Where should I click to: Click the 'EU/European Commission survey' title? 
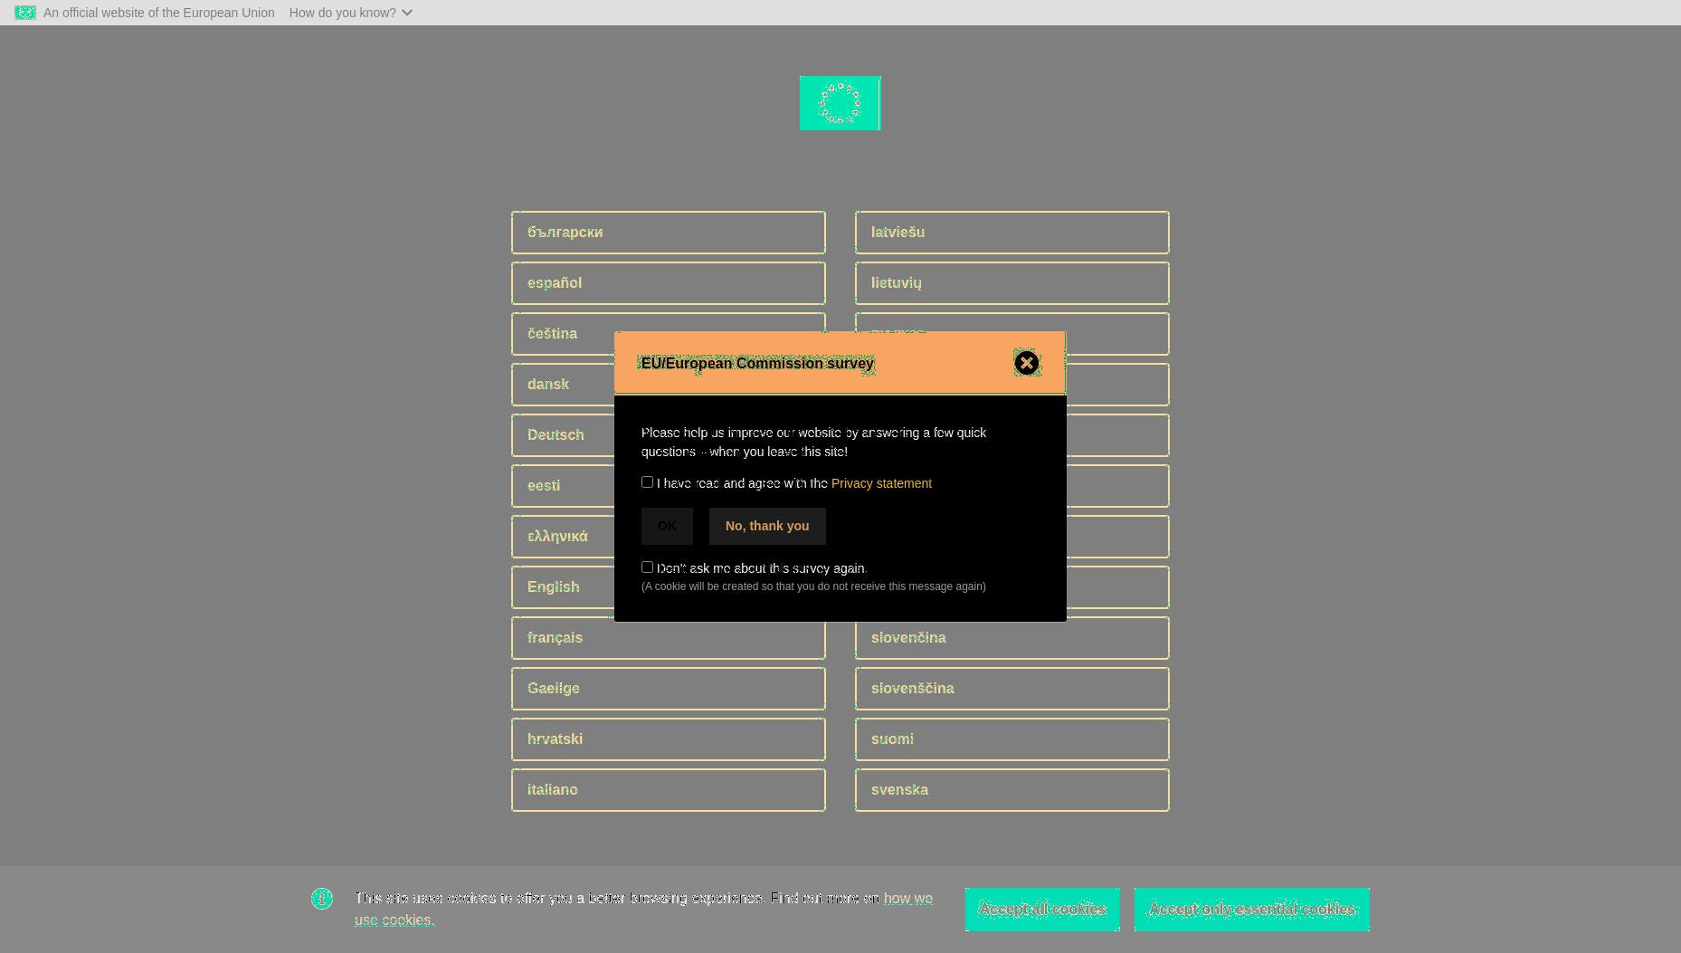click(757, 363)
